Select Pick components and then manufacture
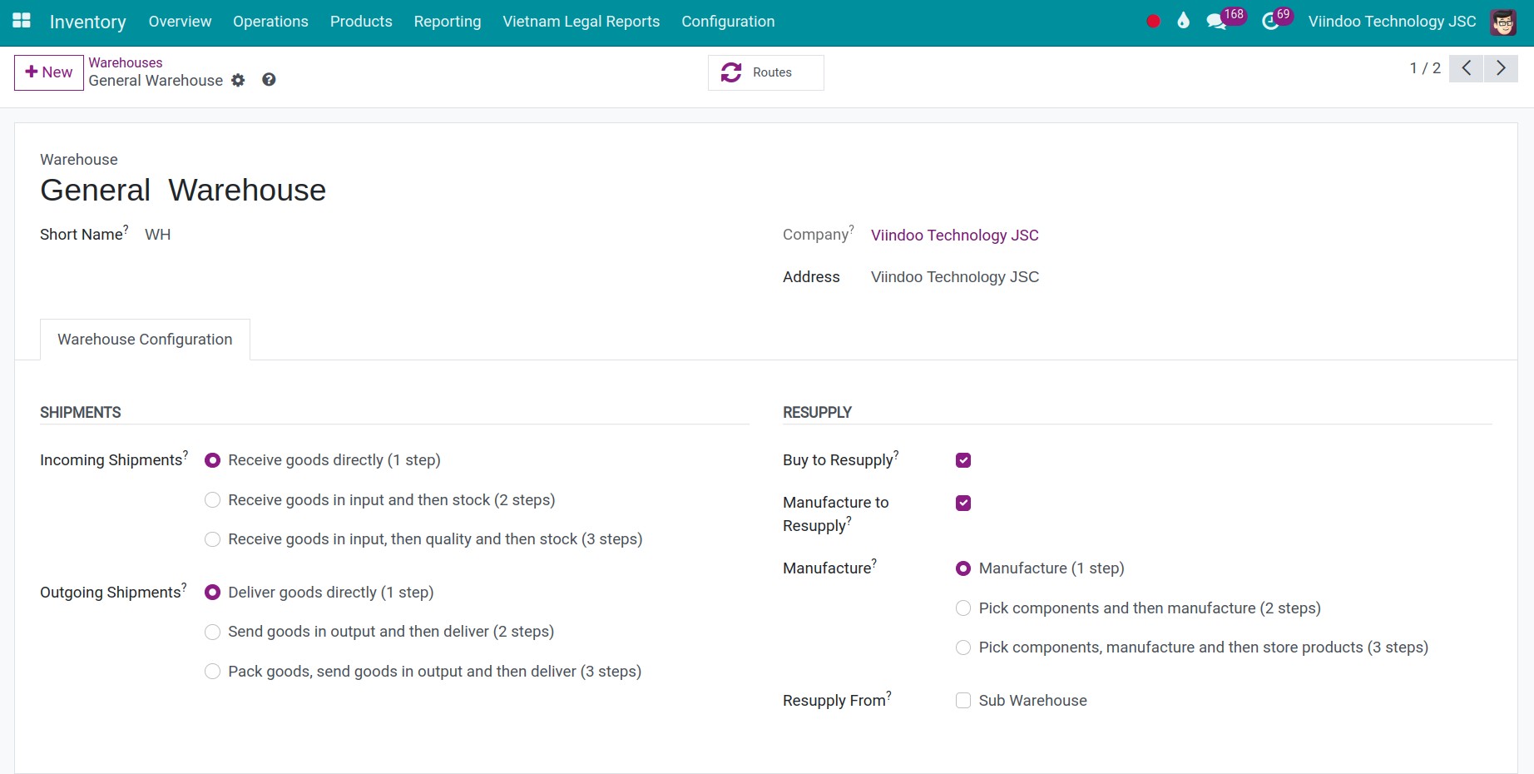 962,608
